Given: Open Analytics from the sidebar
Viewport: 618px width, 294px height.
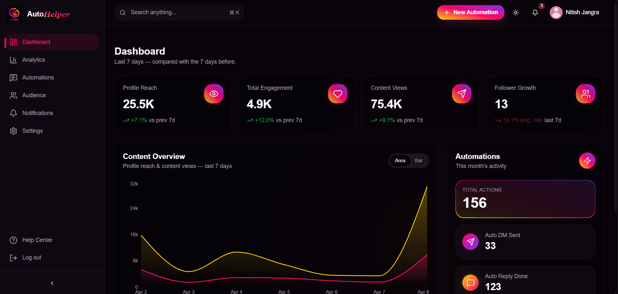Looking at the screenshot, I should (x=34, y=59).
